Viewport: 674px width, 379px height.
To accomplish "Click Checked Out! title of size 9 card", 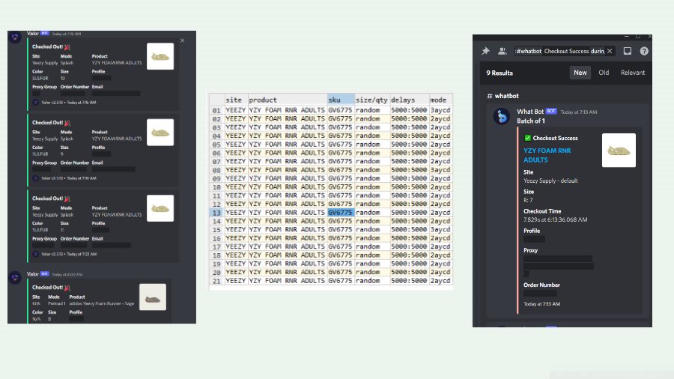I will click(x=47, y=123).
